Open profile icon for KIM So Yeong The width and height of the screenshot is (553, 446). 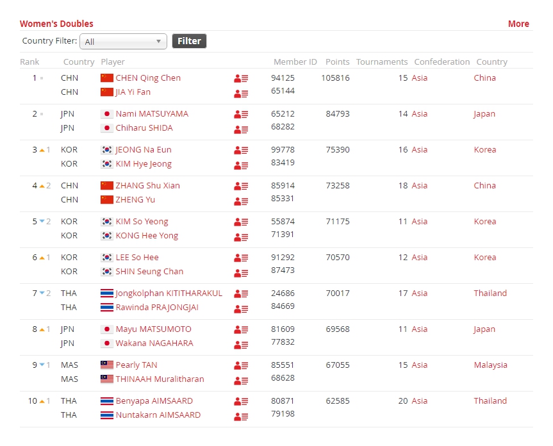coord(241,222)
